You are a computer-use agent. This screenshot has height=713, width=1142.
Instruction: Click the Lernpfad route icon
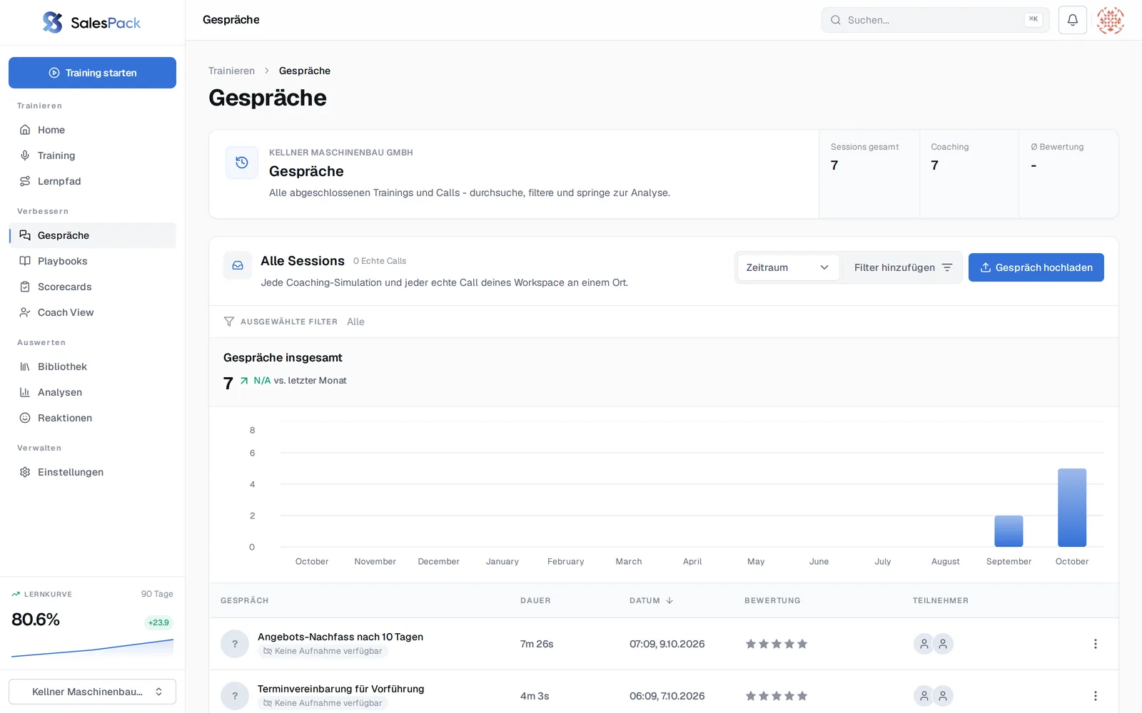[x=25, y=181]
